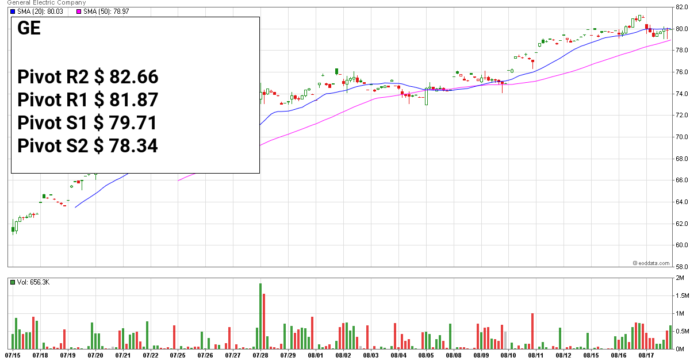
Task: Click the tallest green volume bar at 07/28
Action: point(260,316)
